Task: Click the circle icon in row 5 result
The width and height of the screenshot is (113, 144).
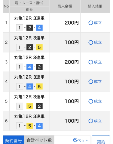Action: point(91,101)
